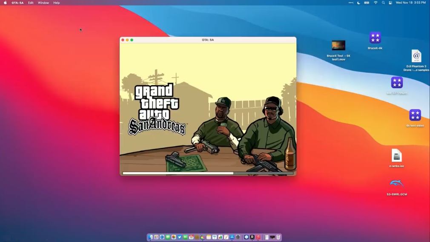Launch Safari from the dock

pos(162,237)
